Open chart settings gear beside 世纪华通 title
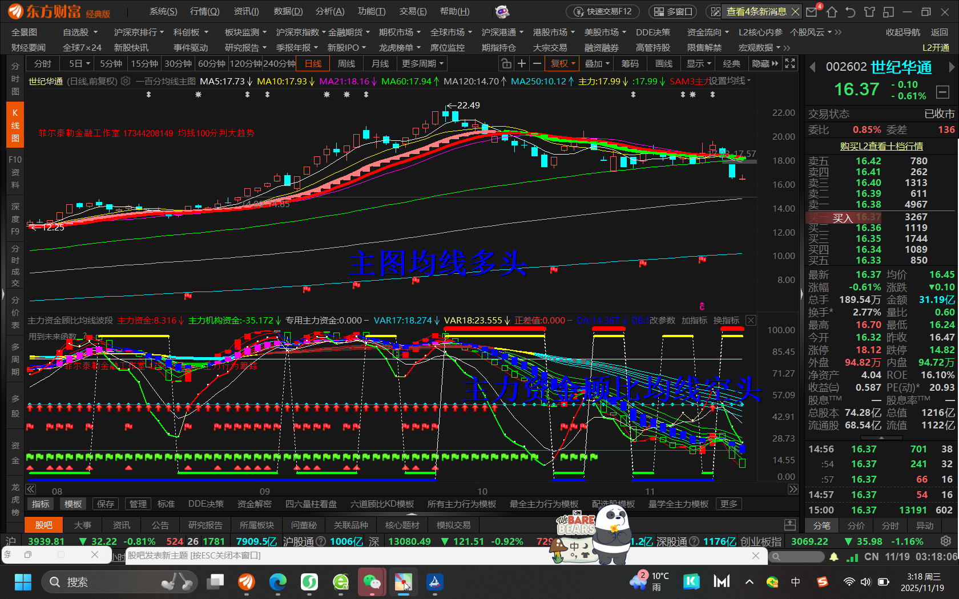Image resolution: width=959 pixels, height=599 pixels. pos(126,82)
